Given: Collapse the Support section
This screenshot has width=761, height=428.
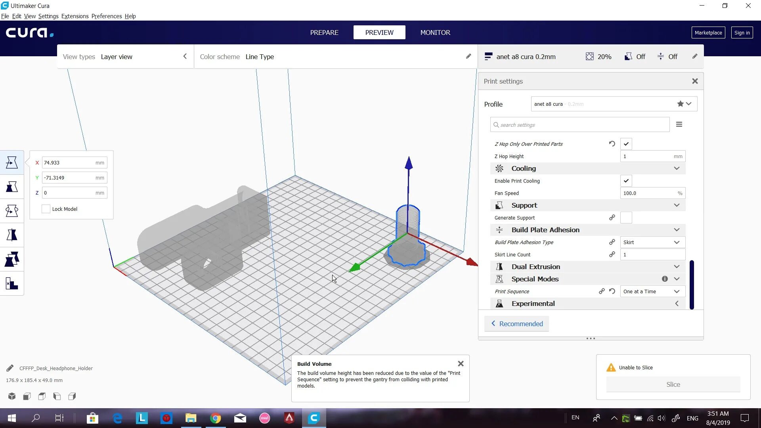Looking at the screenshot, I should point(677,205).
